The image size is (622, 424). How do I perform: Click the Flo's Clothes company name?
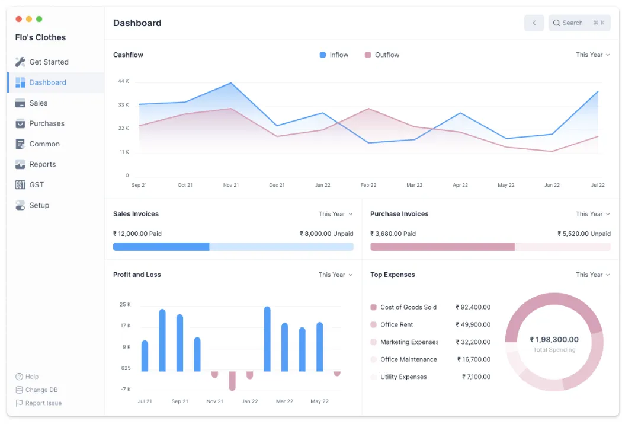(40, 37)
